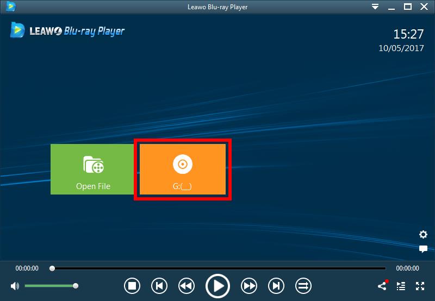Open the feedback speech bubble

(x=423, y=249)
